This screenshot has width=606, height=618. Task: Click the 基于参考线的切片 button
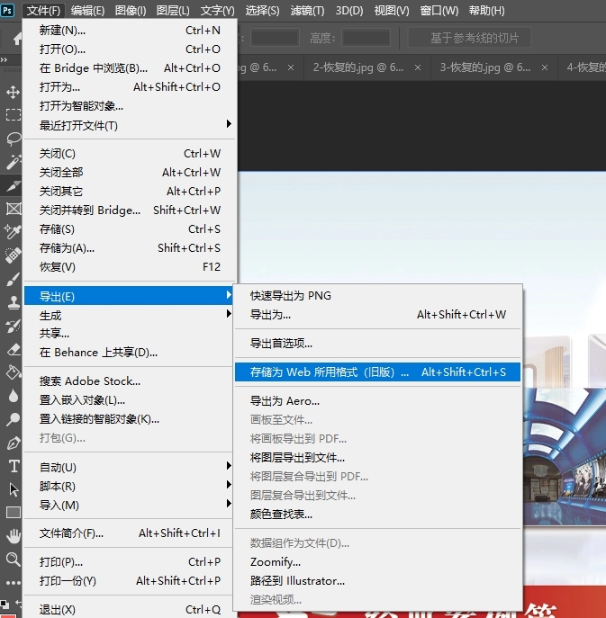pos(468,38)
